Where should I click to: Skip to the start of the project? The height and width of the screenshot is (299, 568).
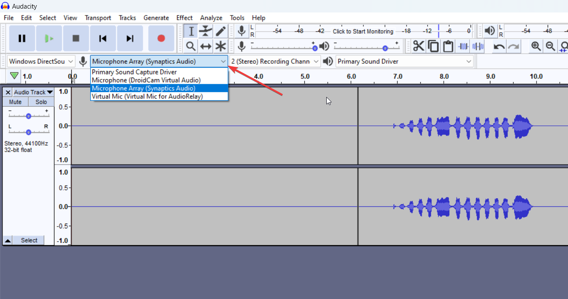[x=103, y=38]
